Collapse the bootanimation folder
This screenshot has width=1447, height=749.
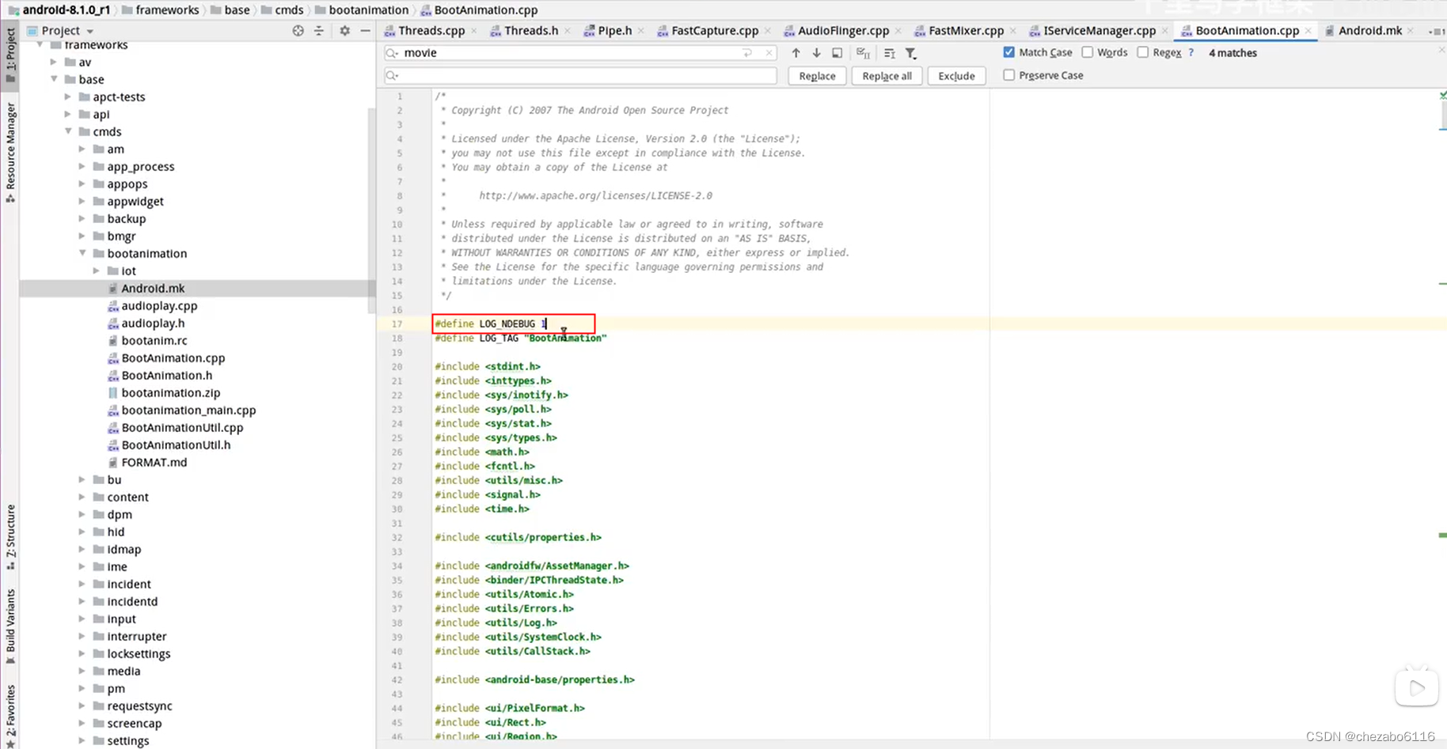pyautogui.click(x=82, y=253)
